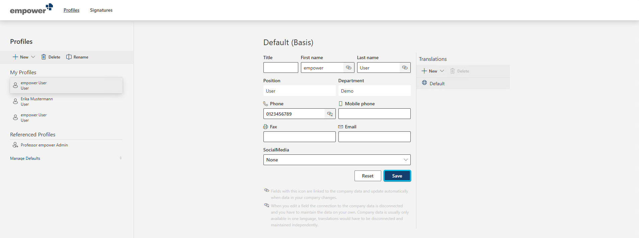Viewport: 639px width, 238px height.
Task: Expand the New profile dropdown arrow
Action: [33, 57]
